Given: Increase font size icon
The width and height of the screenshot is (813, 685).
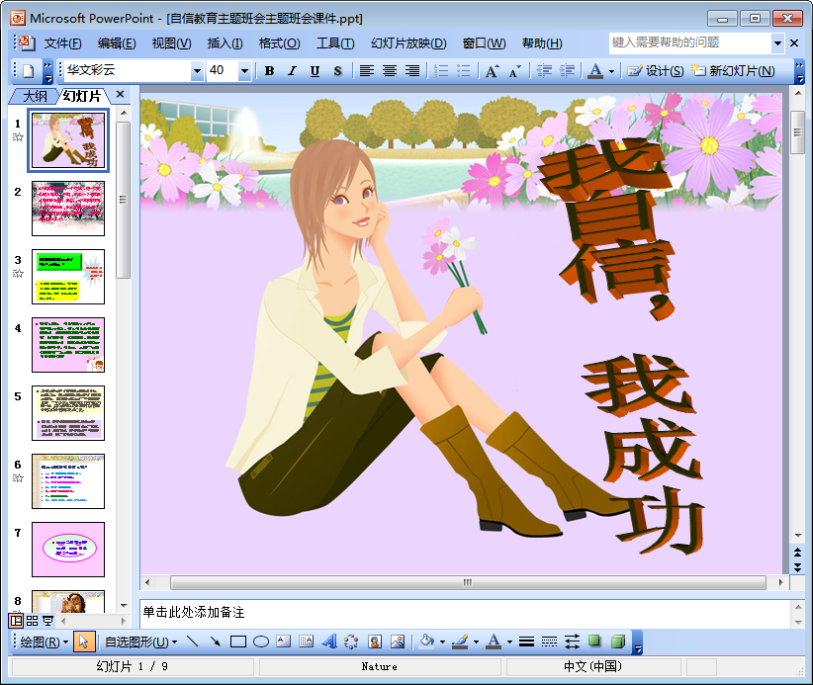Looking at the screenshot, I should click(492, 71).
